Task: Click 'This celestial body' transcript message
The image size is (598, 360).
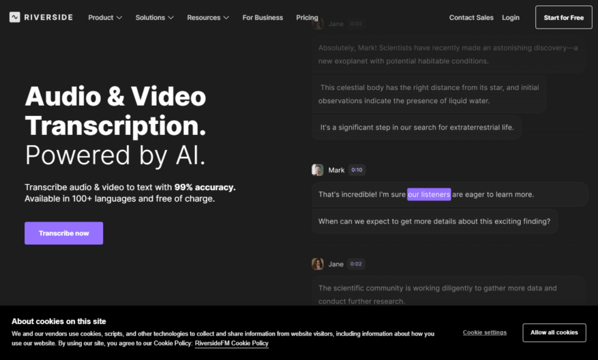Action: point(429,94)
